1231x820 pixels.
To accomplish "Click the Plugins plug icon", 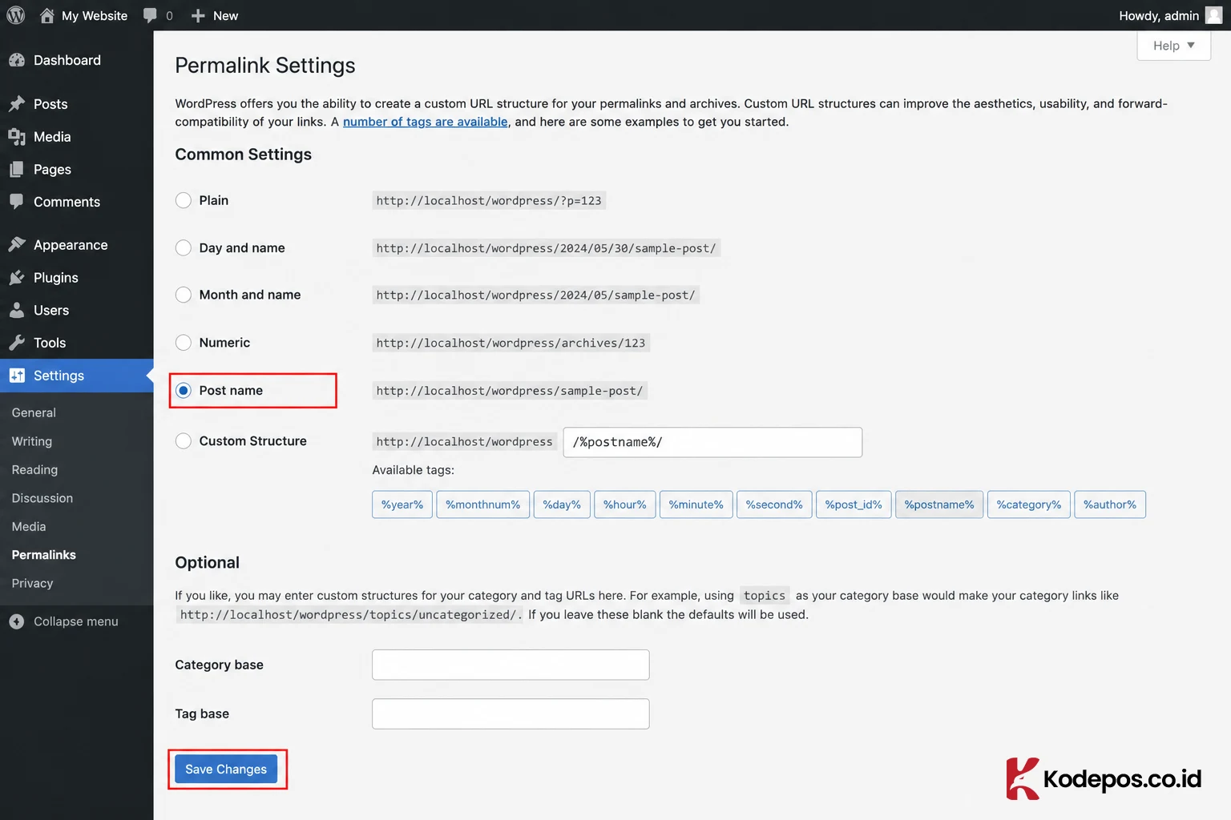I will click(x=17, y=278).
